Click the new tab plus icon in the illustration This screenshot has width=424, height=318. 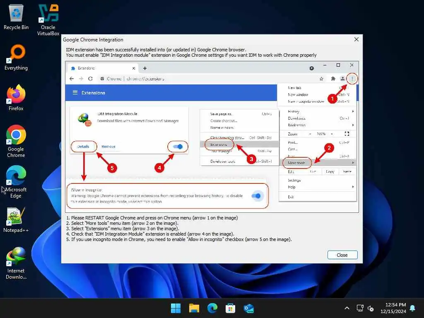click(145, 68)
